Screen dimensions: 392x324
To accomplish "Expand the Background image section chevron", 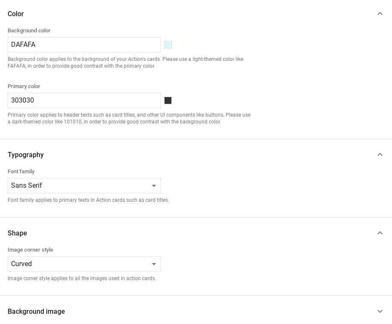I will (x=380, y=311).
